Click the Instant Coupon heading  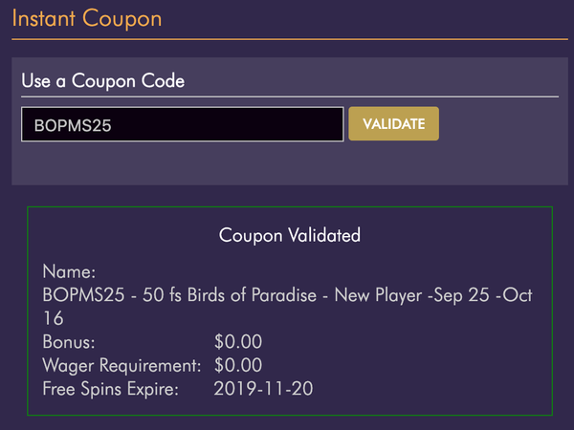coord(87,18)
